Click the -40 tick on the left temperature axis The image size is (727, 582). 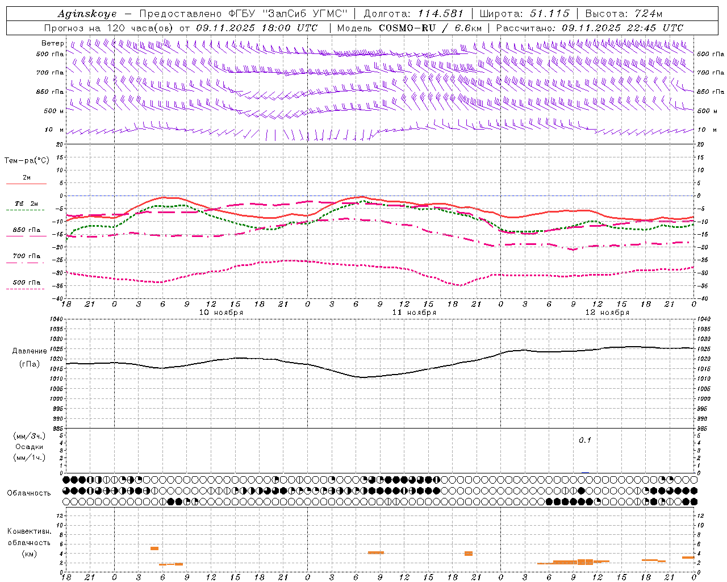57,298
